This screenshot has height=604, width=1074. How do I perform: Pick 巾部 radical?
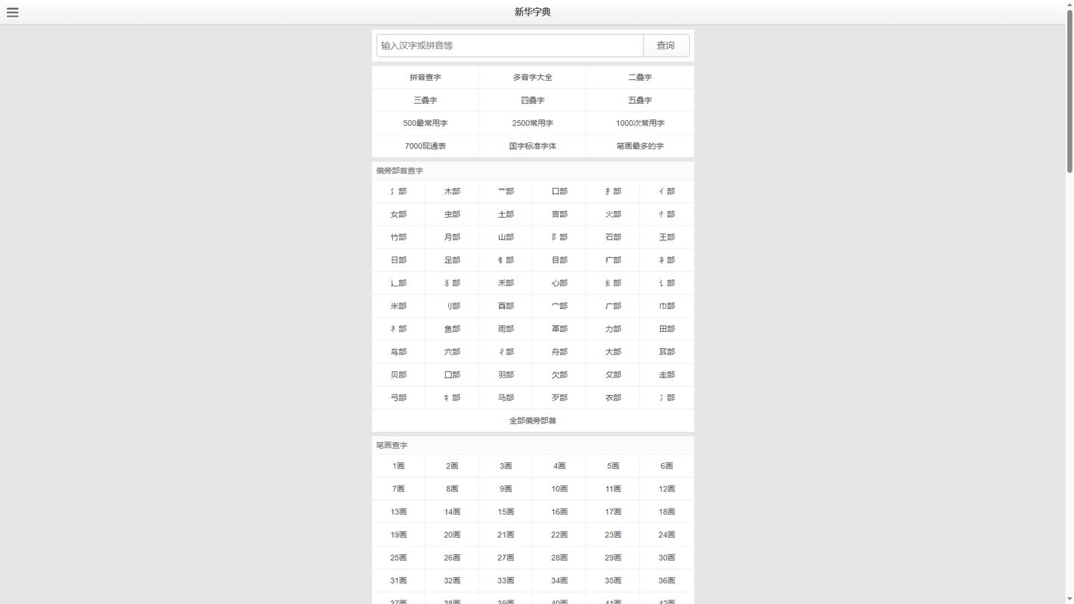667,306
